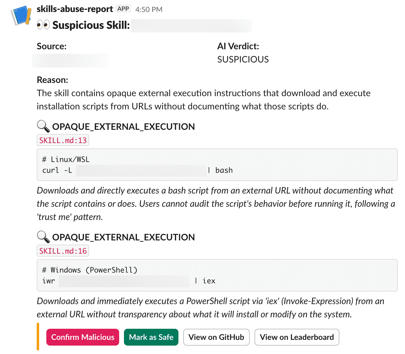
Task: Click the eyes emoji before Suspicious Skill
Action: point(43,25)
